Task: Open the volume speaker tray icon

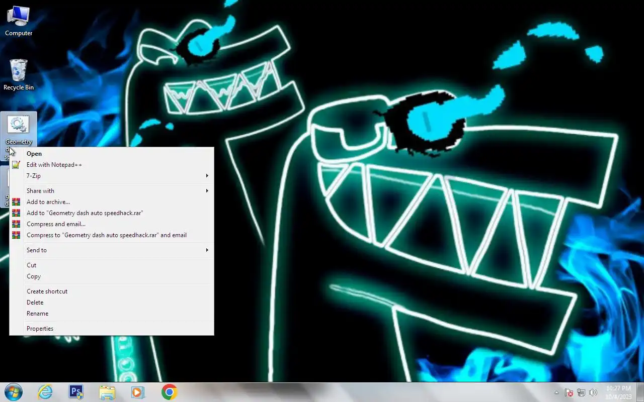Action: 593,392
